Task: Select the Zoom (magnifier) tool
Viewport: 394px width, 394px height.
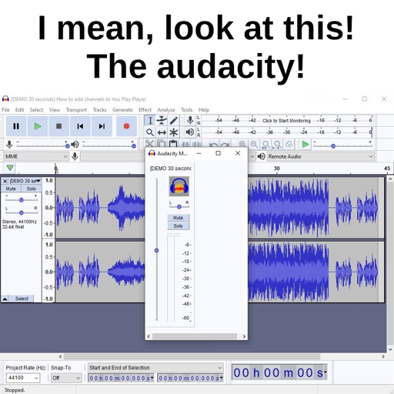Action: (150, 132)
